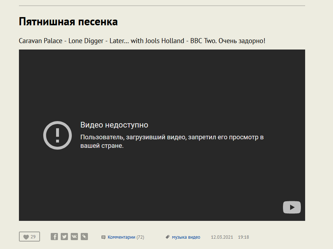Click the exclamation warning icon in the video
333x249 pixels.
pyautogui.click(x=57, y=135)
